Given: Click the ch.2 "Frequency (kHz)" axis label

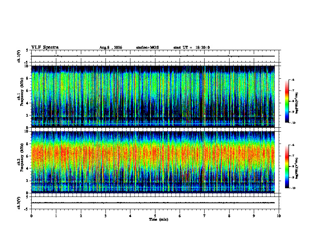Looking at the screenshot, I should (22, 157).
